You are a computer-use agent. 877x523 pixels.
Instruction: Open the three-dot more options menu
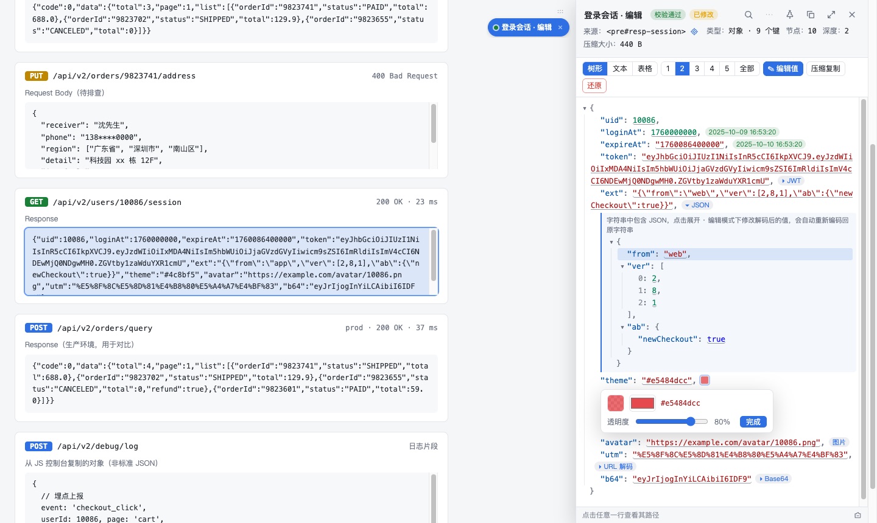point(769,15)
